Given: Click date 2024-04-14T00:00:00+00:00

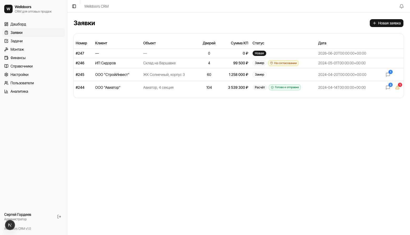Looking at the screenshot, I should click(342, 87).
